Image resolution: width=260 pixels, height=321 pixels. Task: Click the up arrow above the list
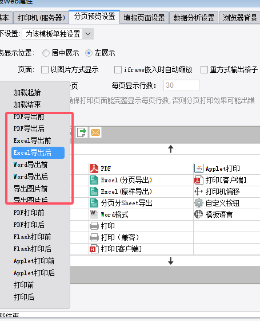[x=171, y=149]
